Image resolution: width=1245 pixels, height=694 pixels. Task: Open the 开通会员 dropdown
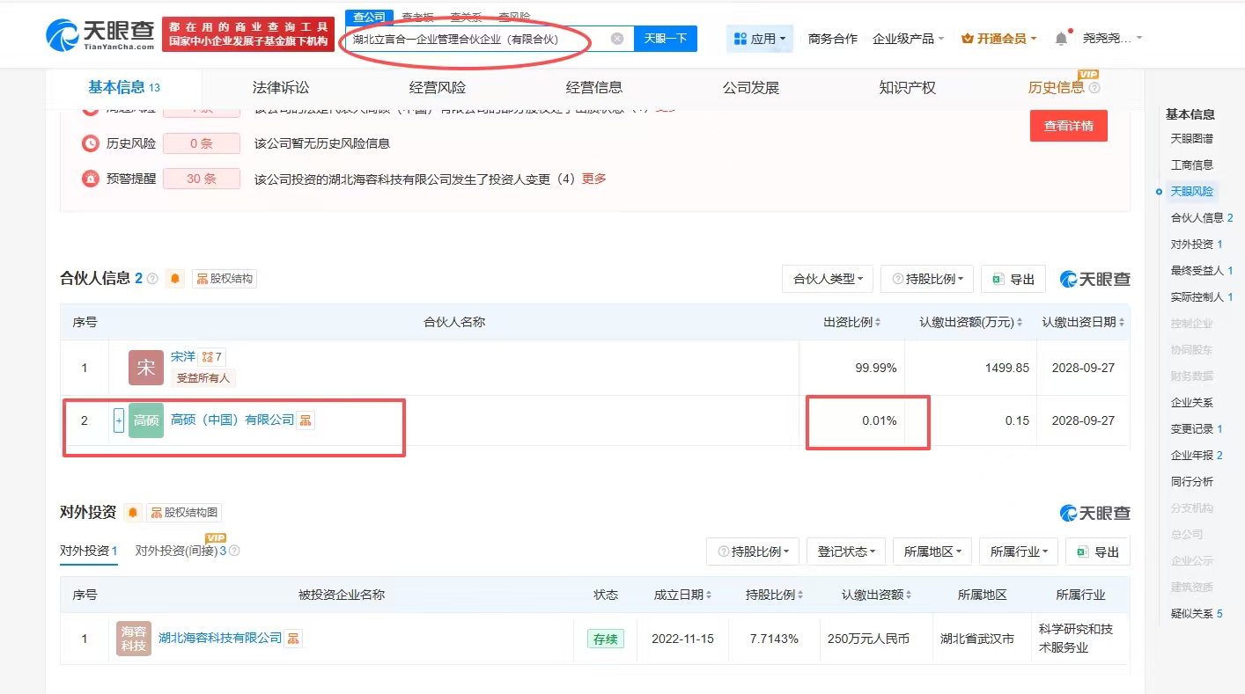(x=999, y=39)
